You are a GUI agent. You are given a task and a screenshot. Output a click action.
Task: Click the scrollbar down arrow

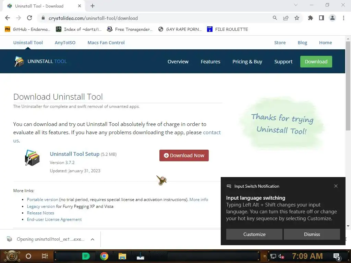348,226
